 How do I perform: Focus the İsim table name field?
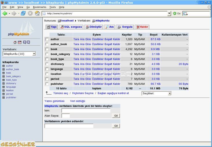pyautogui.click(x=86, y=111)
